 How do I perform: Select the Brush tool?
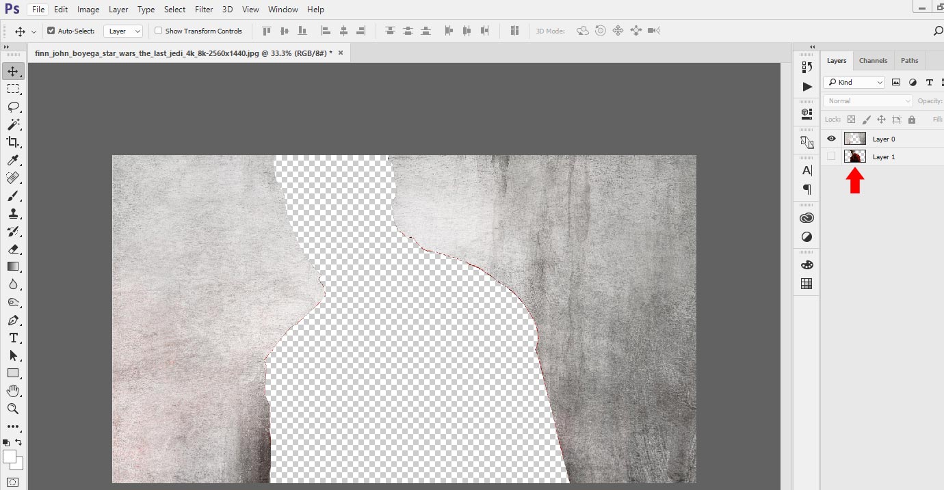coord(13,195)
